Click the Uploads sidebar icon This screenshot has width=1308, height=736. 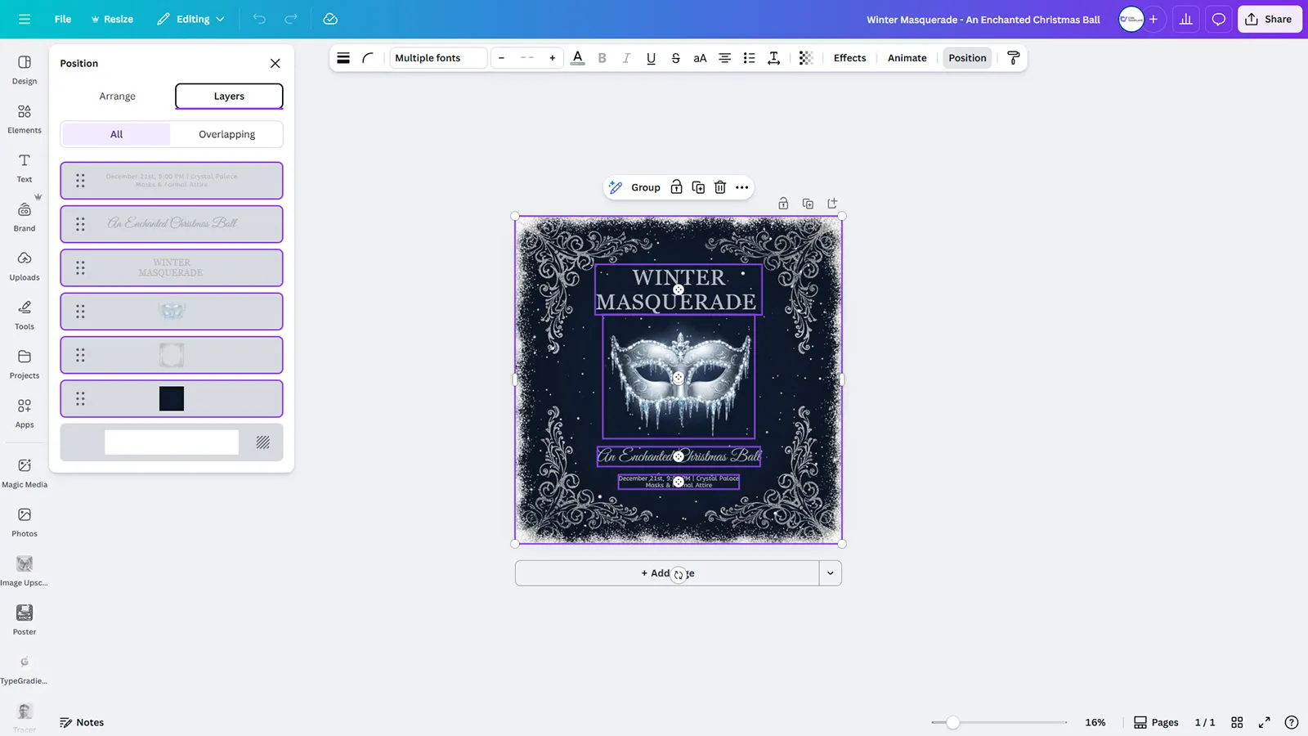point(25,266)
